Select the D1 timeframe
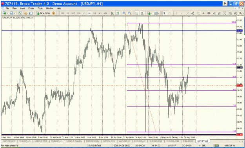This screenshot has width=245, height=148. (94, 13)
